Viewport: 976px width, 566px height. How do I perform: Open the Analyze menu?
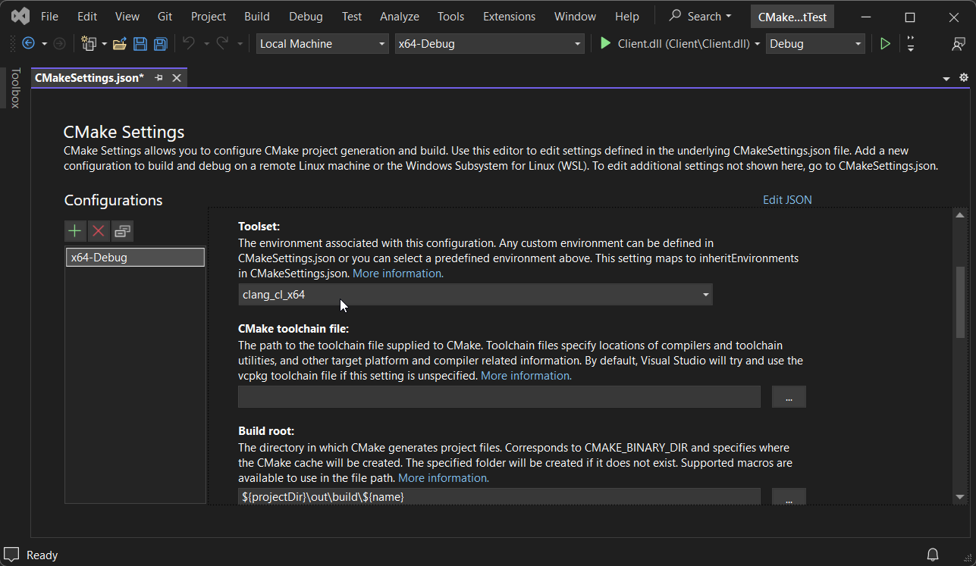coord(400,16)
